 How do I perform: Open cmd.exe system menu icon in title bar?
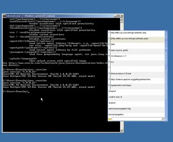pyautogui.click(x=4, y=16)
